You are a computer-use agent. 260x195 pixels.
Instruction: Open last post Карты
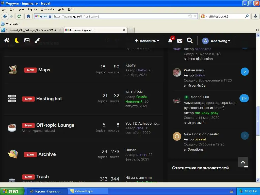pyautogui.click(x=131, y=65)
